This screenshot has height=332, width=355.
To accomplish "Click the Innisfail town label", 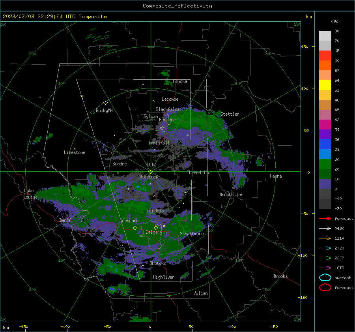I will (159, 143).
